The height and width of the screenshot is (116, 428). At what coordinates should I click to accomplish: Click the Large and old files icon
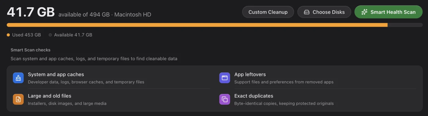(18, 99)
